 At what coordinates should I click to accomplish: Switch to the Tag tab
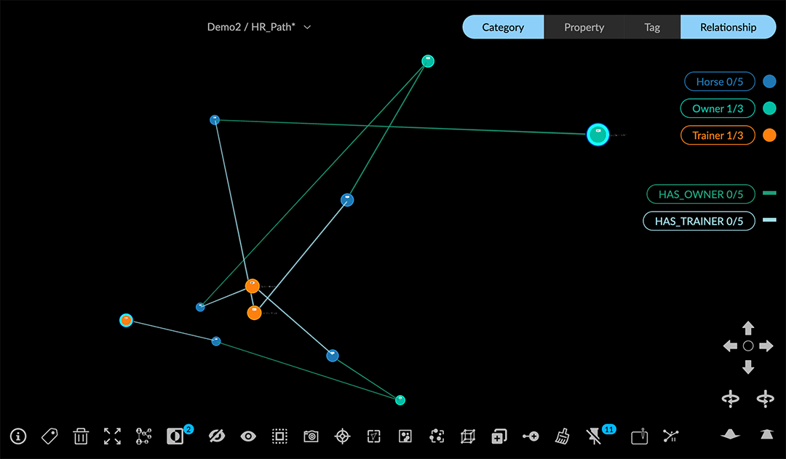(x=652, y=27)
